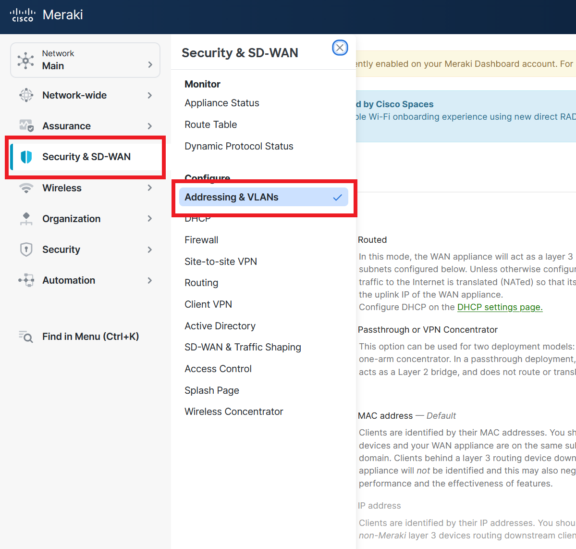The width and height of the screenshot is (576, 549).
Task: Click the checkmark beside Addressing & VLANs
Action: 338,198
